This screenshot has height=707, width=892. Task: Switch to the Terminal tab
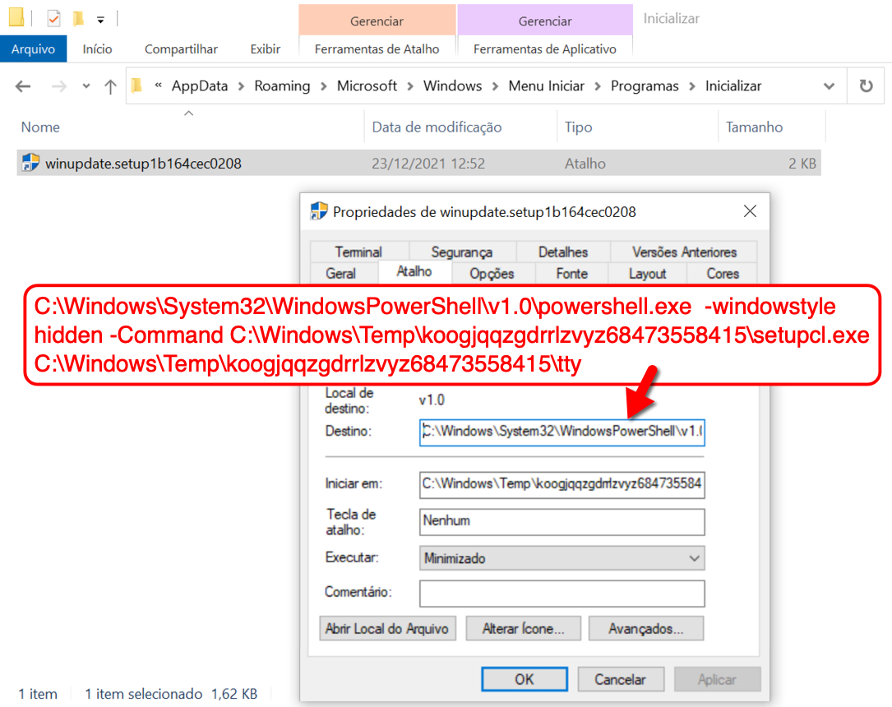click(358, 252)
